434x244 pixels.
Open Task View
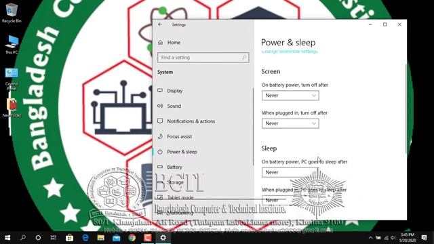(54, 238)
